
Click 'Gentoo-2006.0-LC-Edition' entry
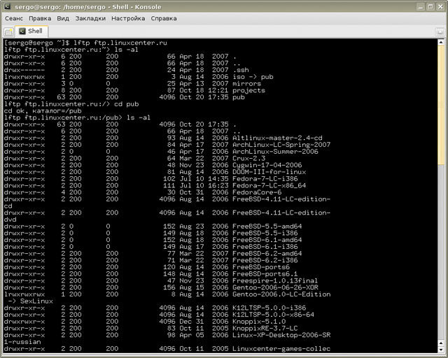[281, 294]
